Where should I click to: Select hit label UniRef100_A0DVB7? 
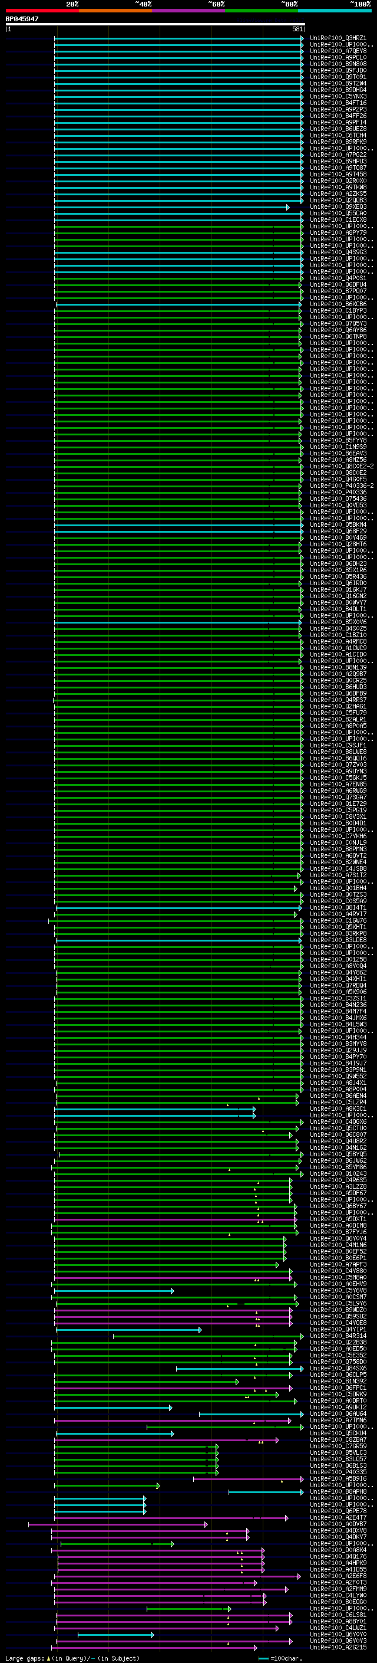[x=338, y=1524]
